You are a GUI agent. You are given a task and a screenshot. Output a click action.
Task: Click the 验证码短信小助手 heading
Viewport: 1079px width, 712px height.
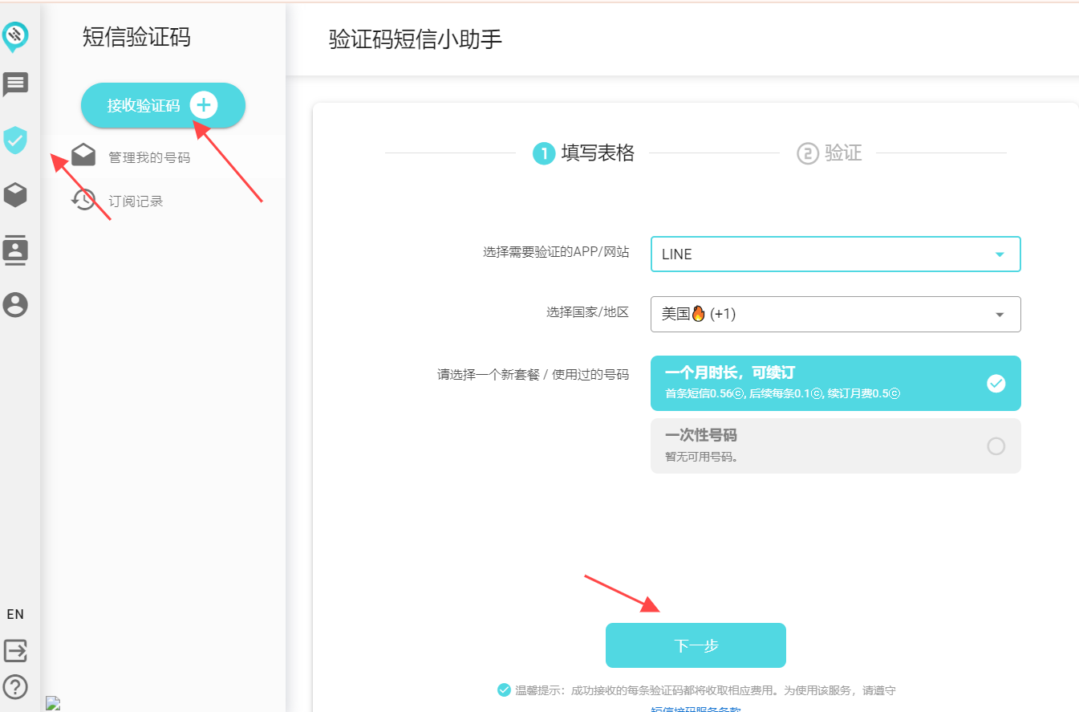point(416,39)
